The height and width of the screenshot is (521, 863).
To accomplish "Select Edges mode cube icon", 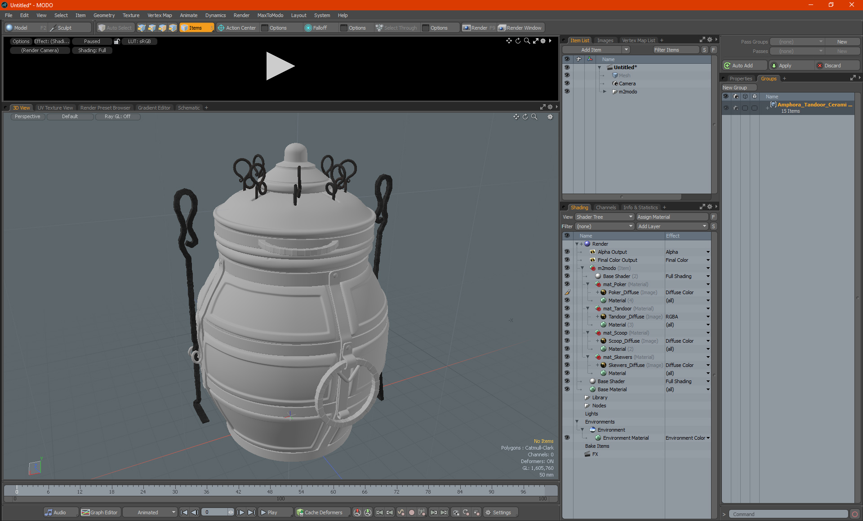I will pyautogui.click(x=152, y=28).
